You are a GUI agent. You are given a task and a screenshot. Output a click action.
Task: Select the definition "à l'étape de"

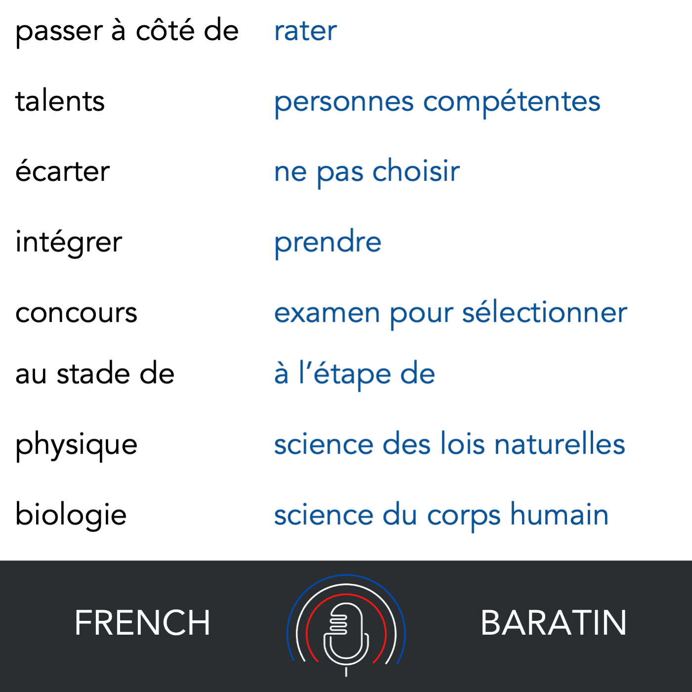(x=354, y=374)
